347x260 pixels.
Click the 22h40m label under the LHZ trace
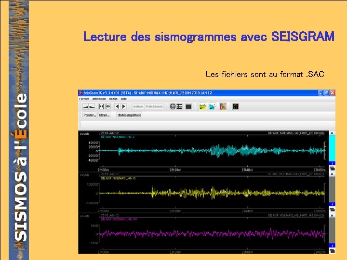tap(247, 170)
